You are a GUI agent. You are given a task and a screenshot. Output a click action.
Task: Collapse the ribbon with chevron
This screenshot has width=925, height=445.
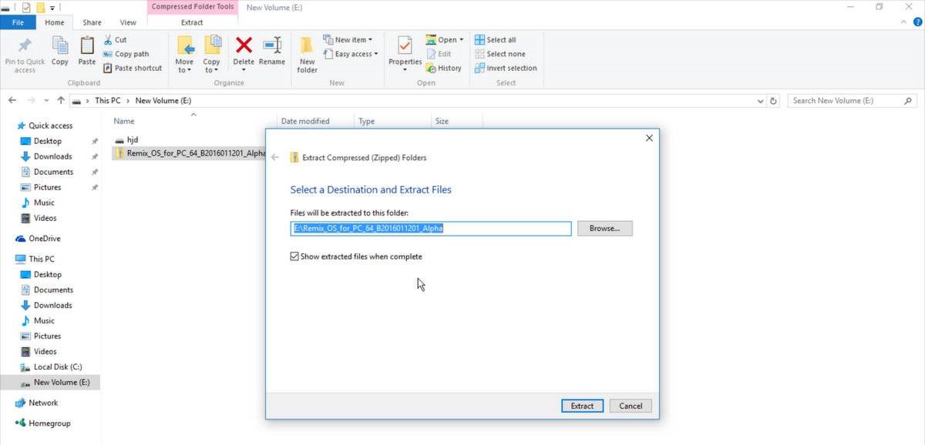[x=903, y=22]
